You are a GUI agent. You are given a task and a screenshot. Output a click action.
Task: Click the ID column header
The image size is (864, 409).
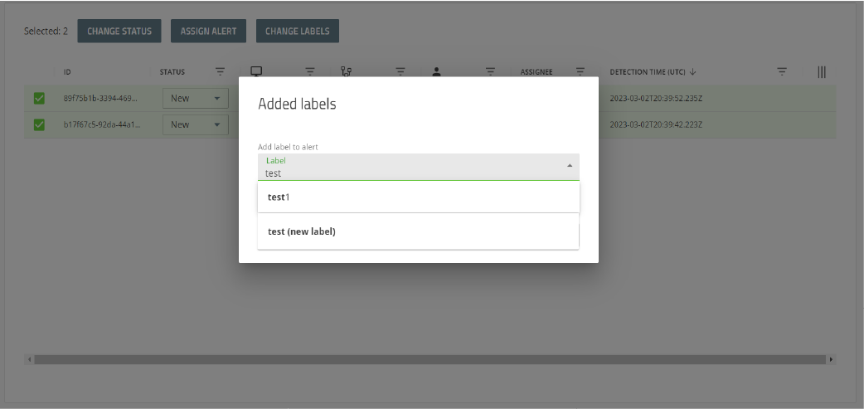point(67,72)
